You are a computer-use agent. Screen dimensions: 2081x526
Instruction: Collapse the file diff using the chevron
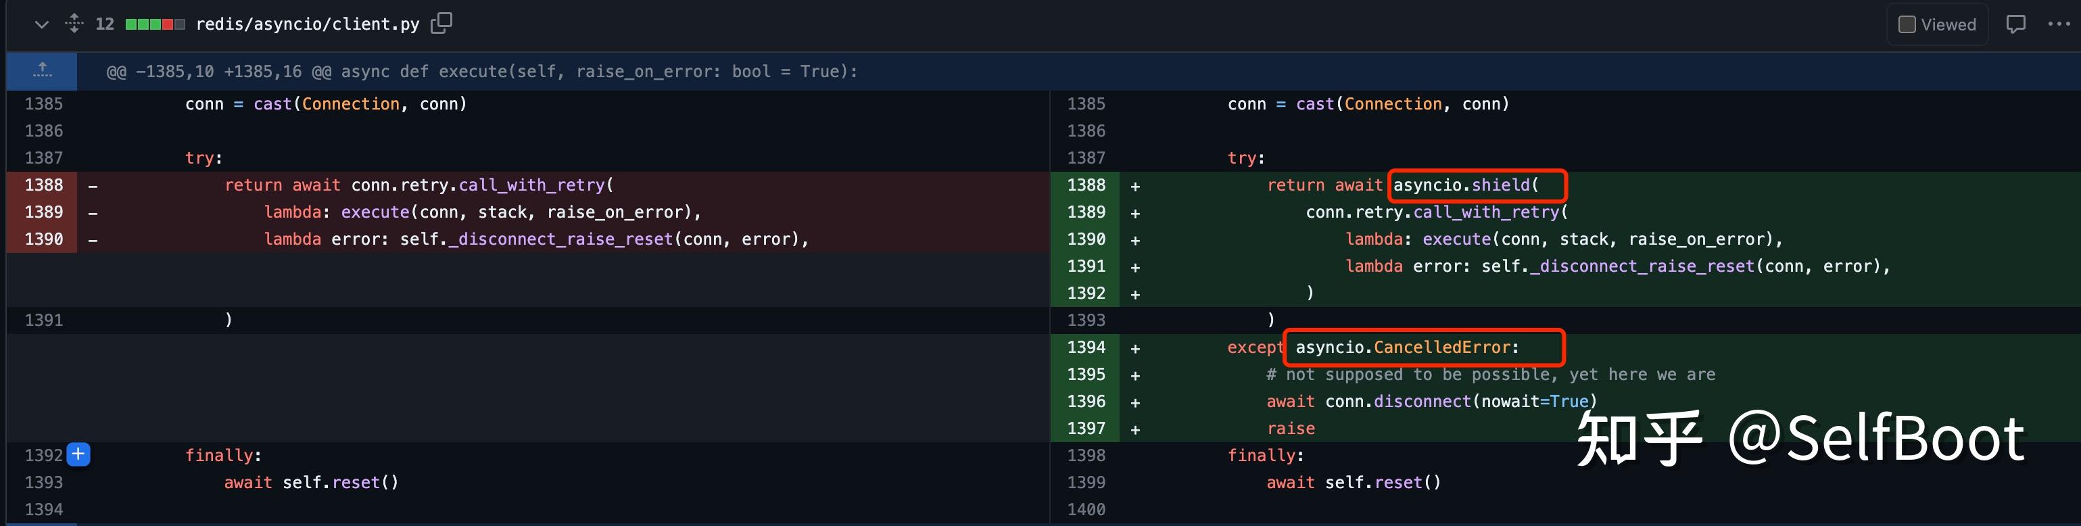click(x=41, y=24)
